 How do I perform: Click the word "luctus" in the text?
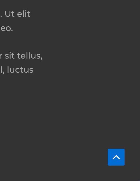(20, 70)
